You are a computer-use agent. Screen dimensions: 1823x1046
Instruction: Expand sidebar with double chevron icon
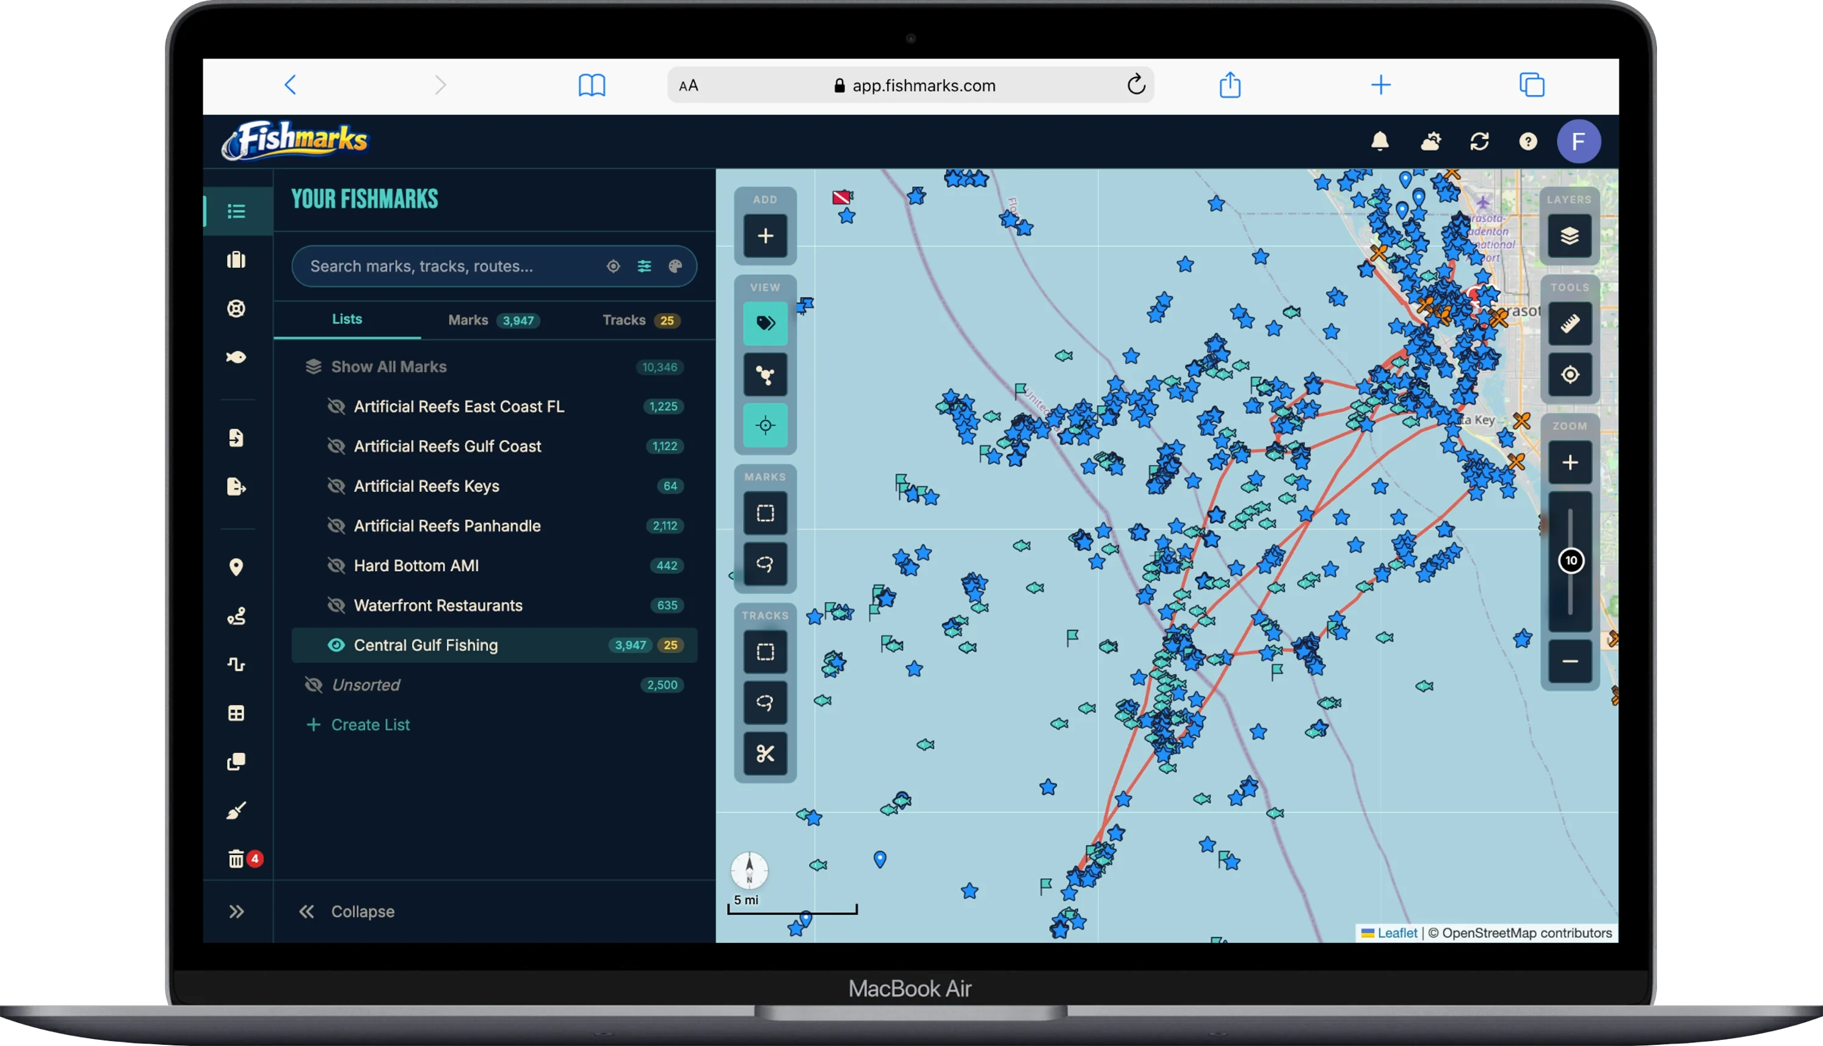click(236, 912)
